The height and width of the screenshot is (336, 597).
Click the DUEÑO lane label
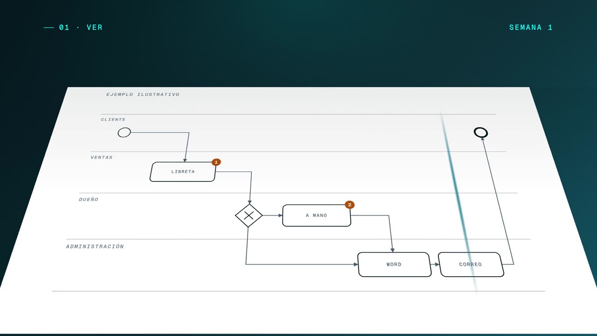click(x=89, y=199)
